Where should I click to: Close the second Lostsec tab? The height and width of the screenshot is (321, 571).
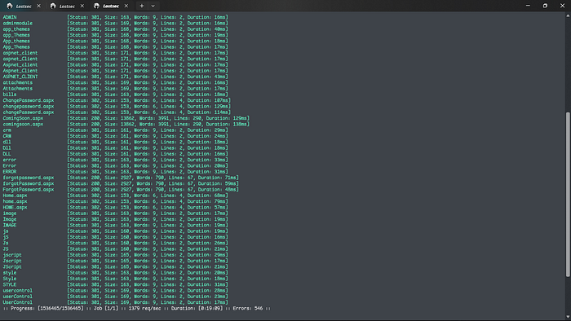[82, 6]
